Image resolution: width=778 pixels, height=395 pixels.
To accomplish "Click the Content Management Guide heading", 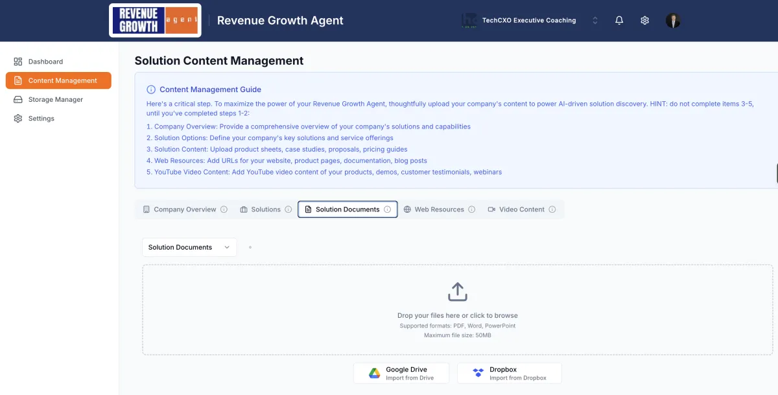I will (x=210, y=90).
